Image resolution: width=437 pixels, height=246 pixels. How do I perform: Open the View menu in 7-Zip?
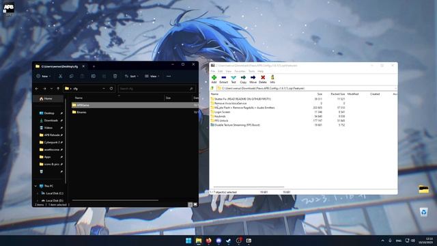[x=229, y=71]
